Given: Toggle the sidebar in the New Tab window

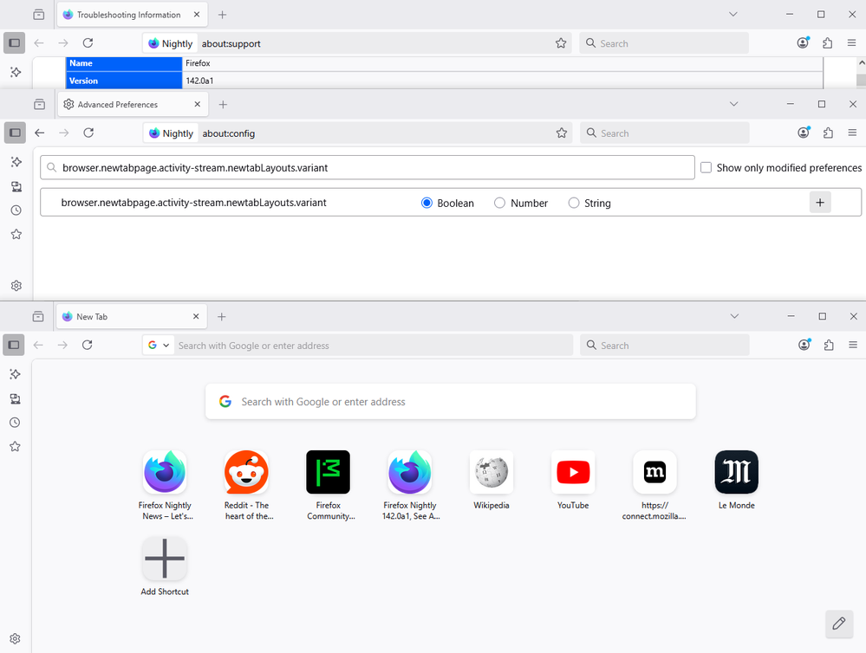Looking at the screenshot, I should click(x=14, y=345).
